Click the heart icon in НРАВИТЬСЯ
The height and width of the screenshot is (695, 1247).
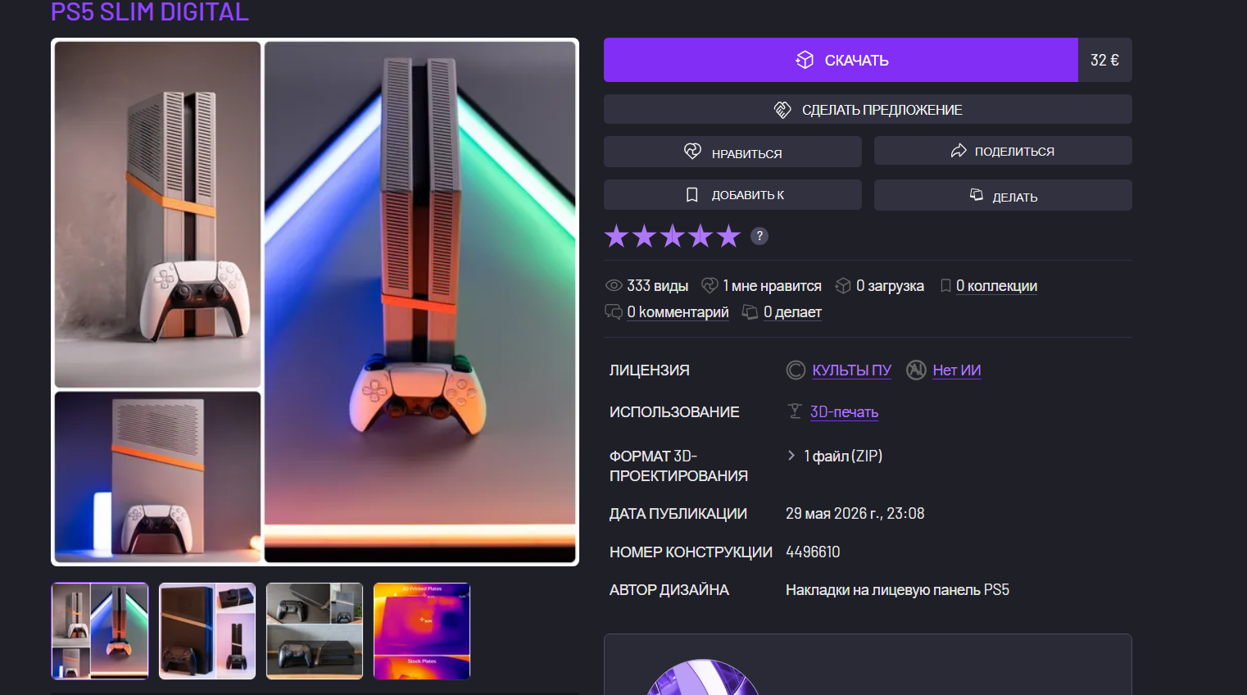pyautogui.click(x=693, y=152)
